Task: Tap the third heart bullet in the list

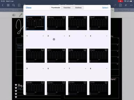Action: coord(16,91)
